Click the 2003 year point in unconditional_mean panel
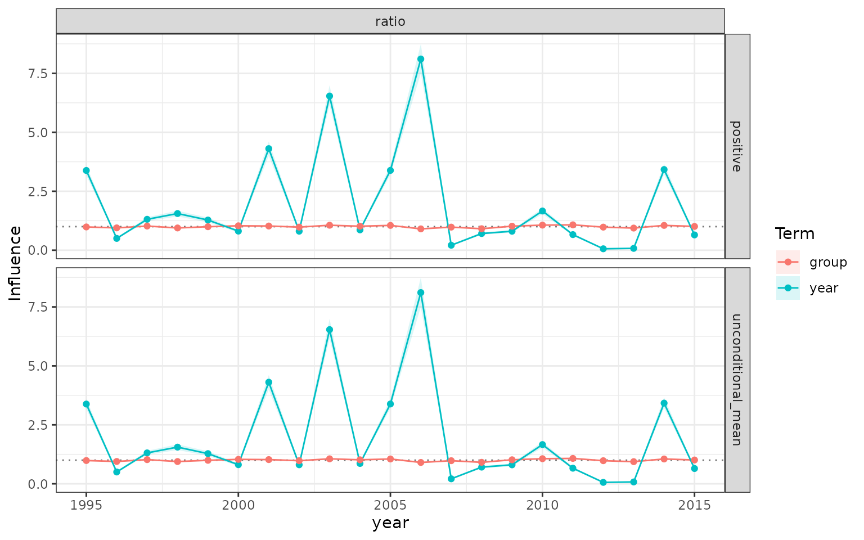864x540 pixels. [x=330, y=330]
